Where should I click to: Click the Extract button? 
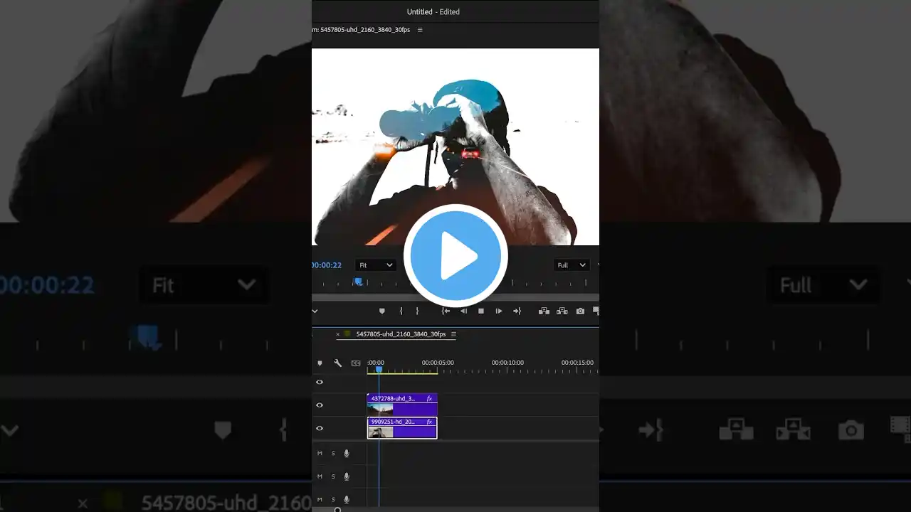[562, 311]
